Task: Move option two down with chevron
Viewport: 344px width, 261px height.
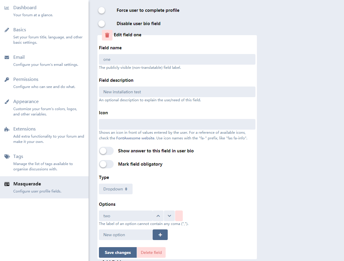Action: [169, 216]
